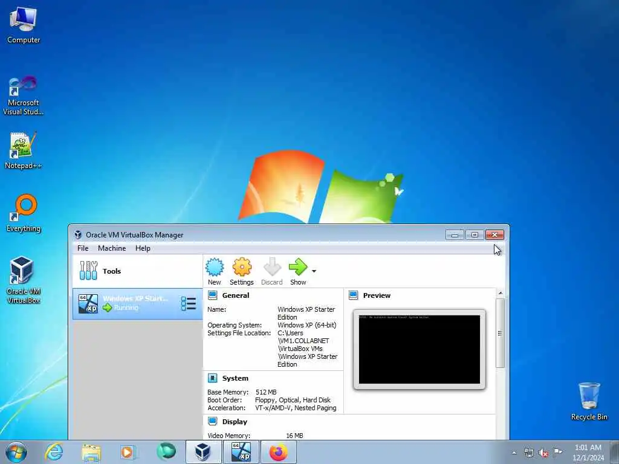619x464 pixels.
Task: Click the System section header
Action: [235, 378]
